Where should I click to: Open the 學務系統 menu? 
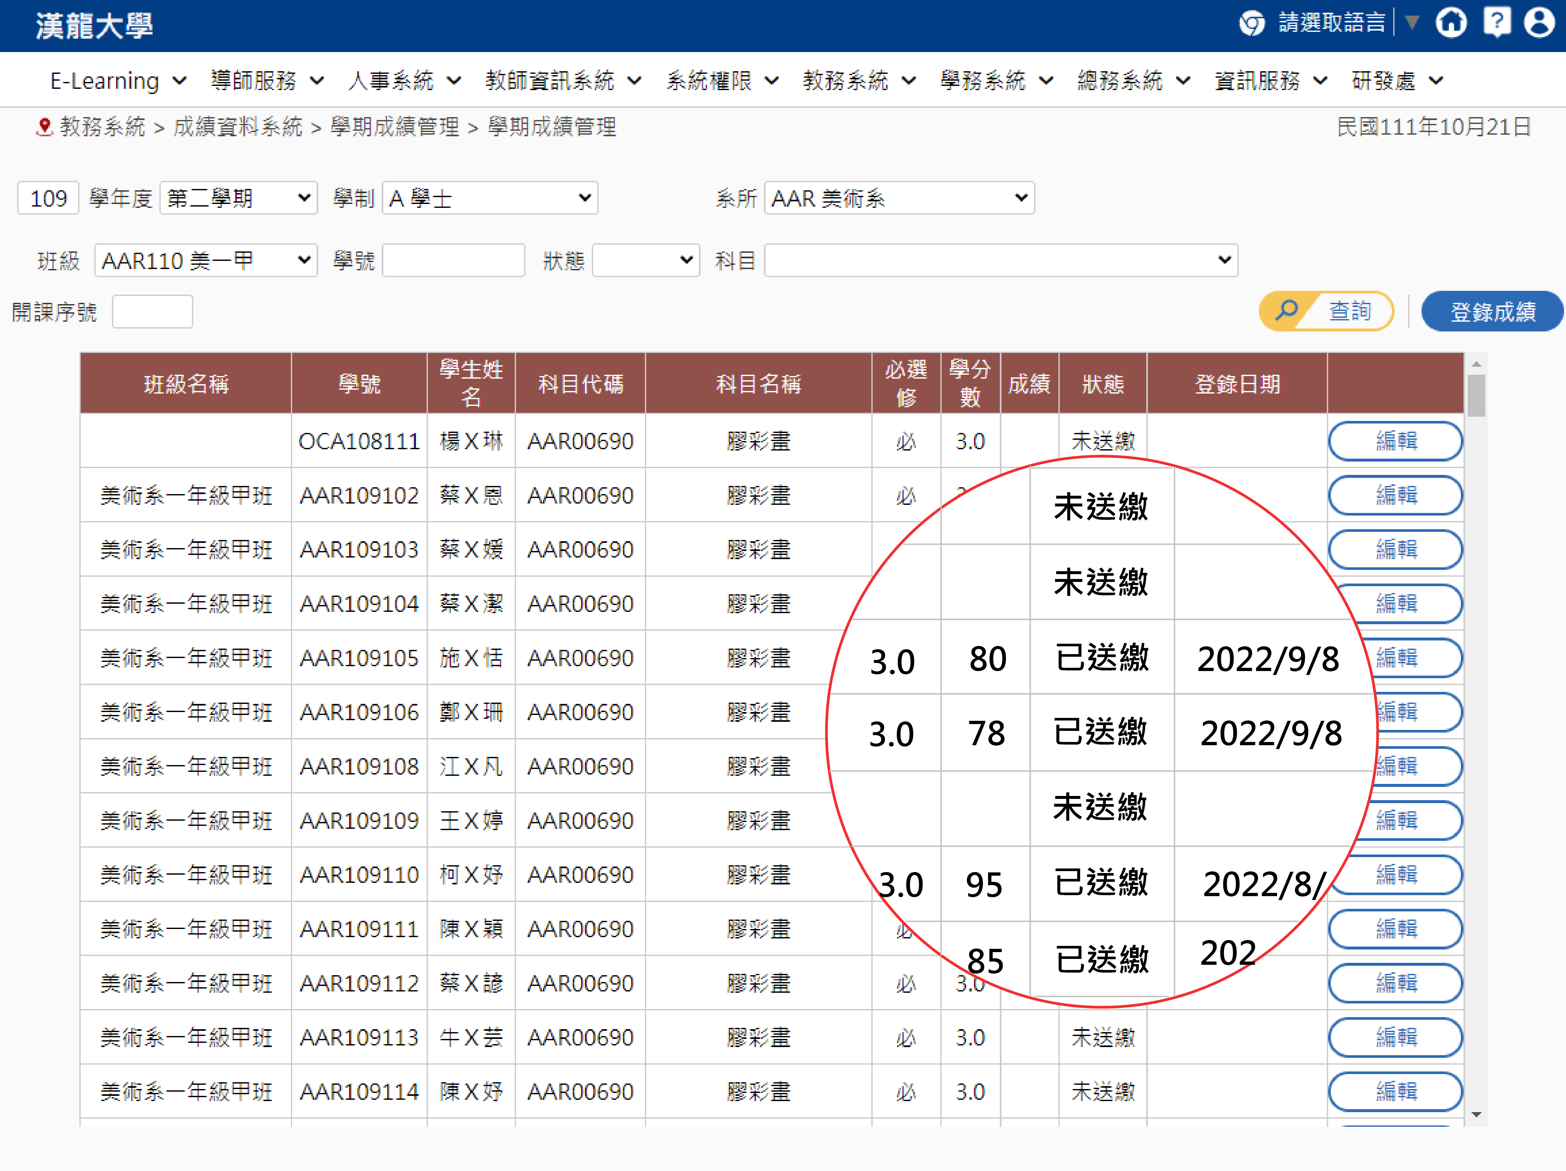997,81
